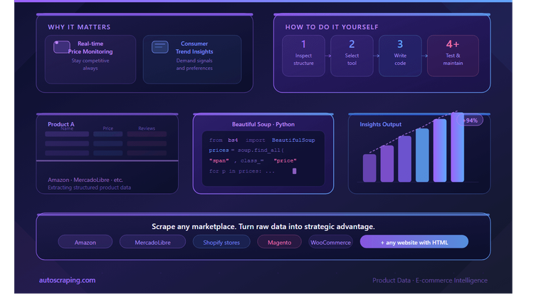Viewport: 534px width, 301px height.
Task: Click the '"span", class_= "price"' code line
Action: pyautogui.click(x=253, y=160)
